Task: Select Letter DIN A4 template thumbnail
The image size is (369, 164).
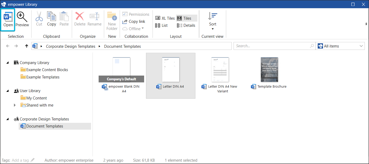Action: [171, 70]
